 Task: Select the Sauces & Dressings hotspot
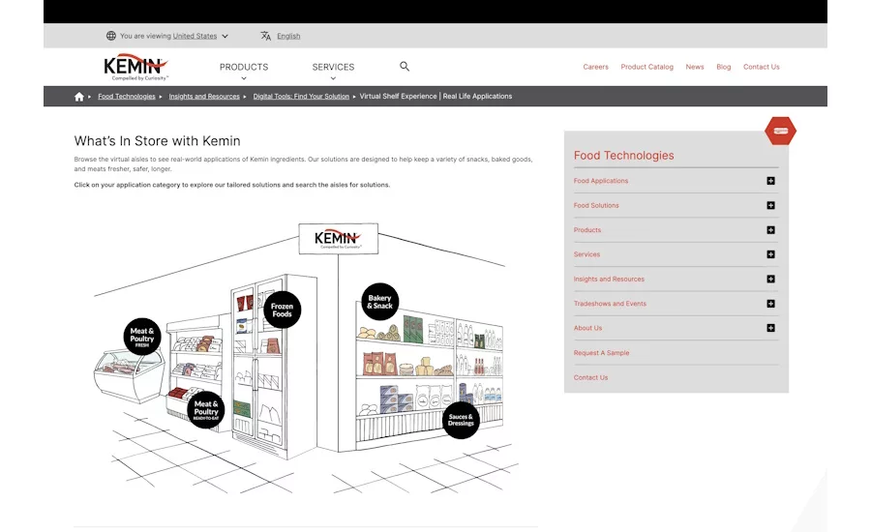click(461, 421)
